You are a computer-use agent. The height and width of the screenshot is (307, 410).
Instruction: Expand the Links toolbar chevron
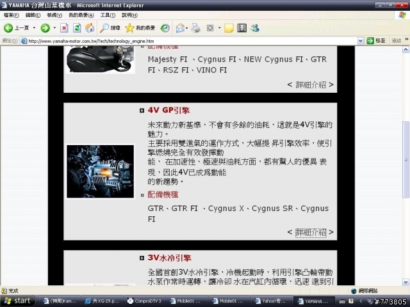407,40
